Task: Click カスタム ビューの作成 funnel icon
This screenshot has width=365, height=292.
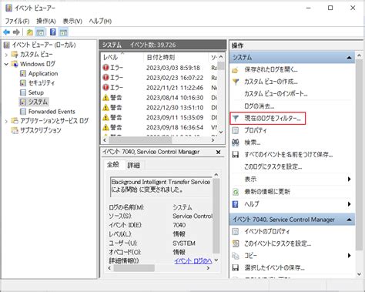Action: pyautogui.click(x=236, y=82)
